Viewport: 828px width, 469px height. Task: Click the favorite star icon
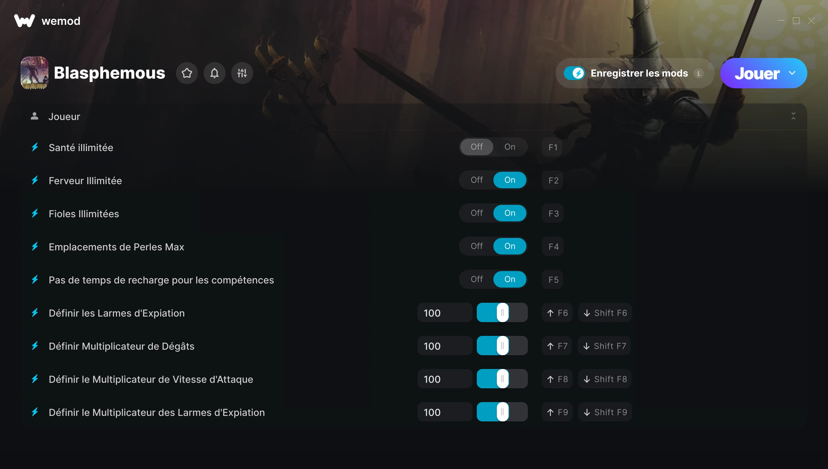point(187,73)
